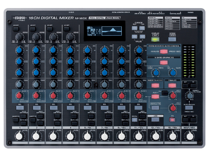Screen dimensions: 209x157
Task: Enable INSERT FX on channel 2
Action: (33, 120)
